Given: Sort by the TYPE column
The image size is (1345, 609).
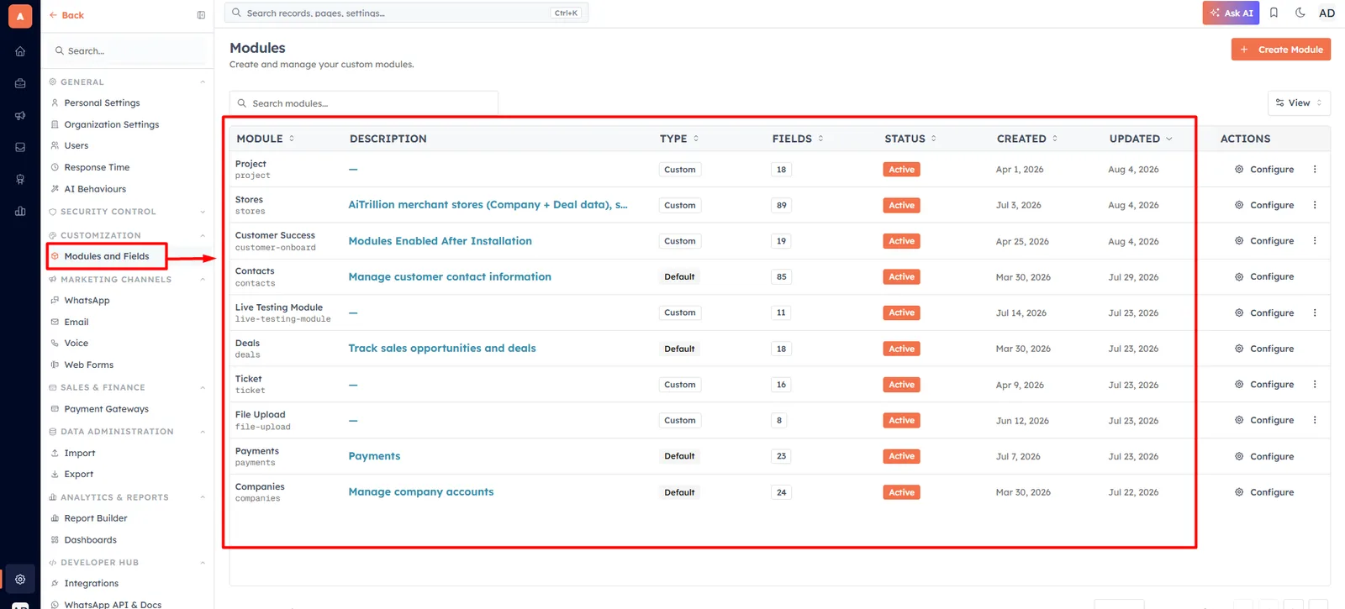Looking at the screenshot, I should tap(679, 139).
